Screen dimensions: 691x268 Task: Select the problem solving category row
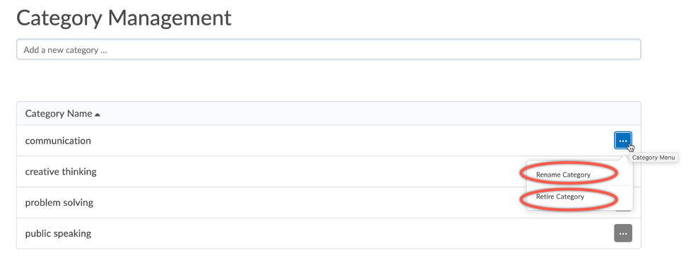[x=328, y=202]
